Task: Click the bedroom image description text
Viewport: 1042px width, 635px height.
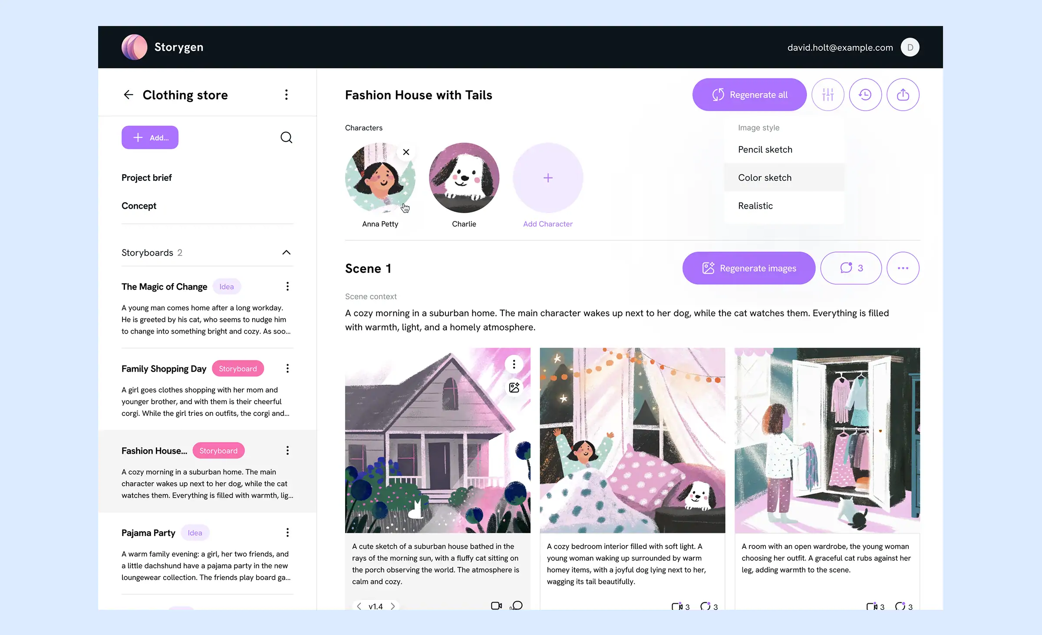Action: click(x=627, y=564)
